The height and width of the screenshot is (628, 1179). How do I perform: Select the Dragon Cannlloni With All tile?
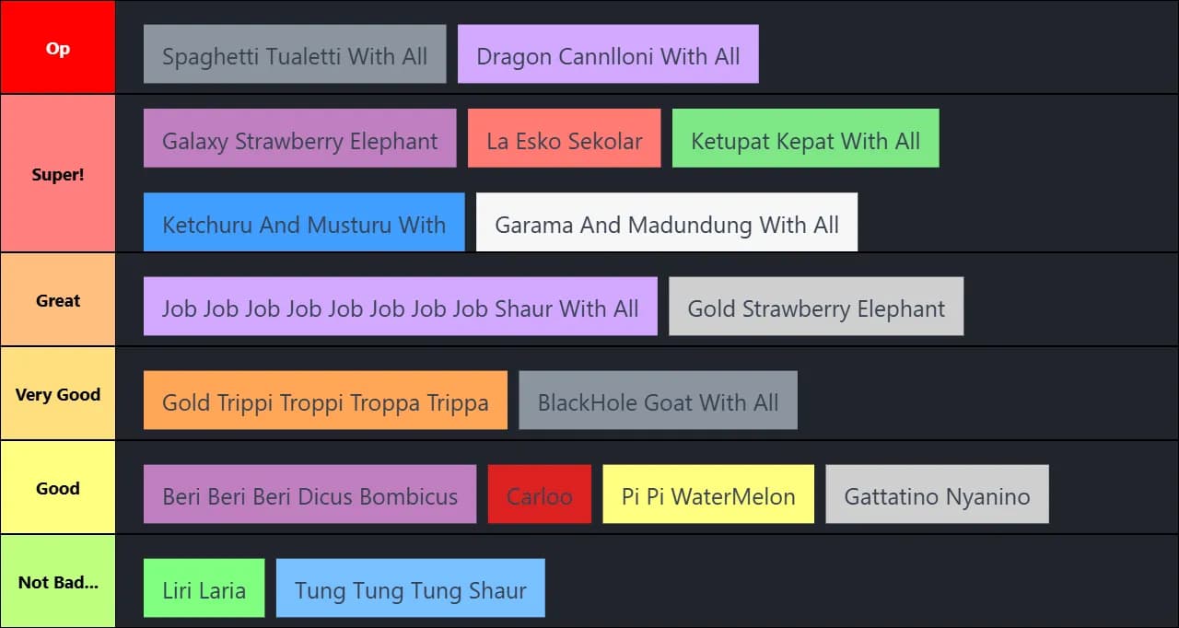point(608,54)
